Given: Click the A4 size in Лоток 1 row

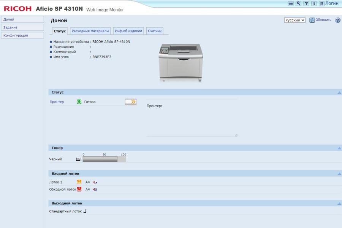Looking at the screenshot, I should (x=87, y=182).
